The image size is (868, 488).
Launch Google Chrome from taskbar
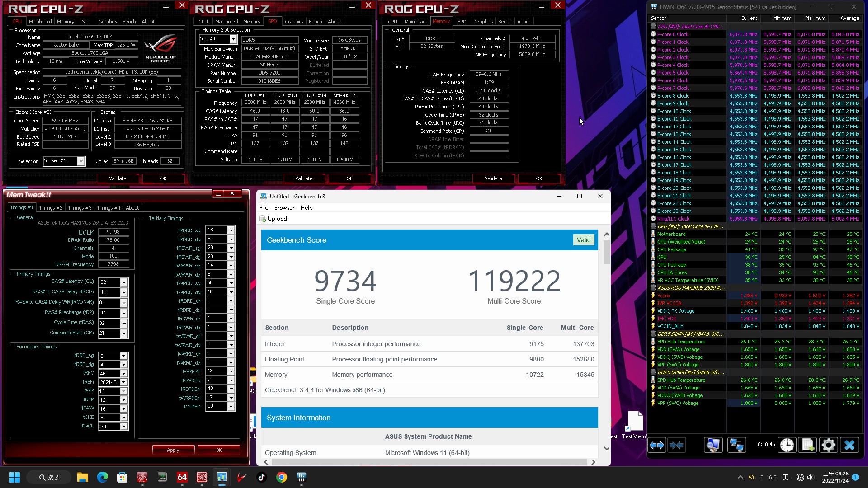pos(281,477)
